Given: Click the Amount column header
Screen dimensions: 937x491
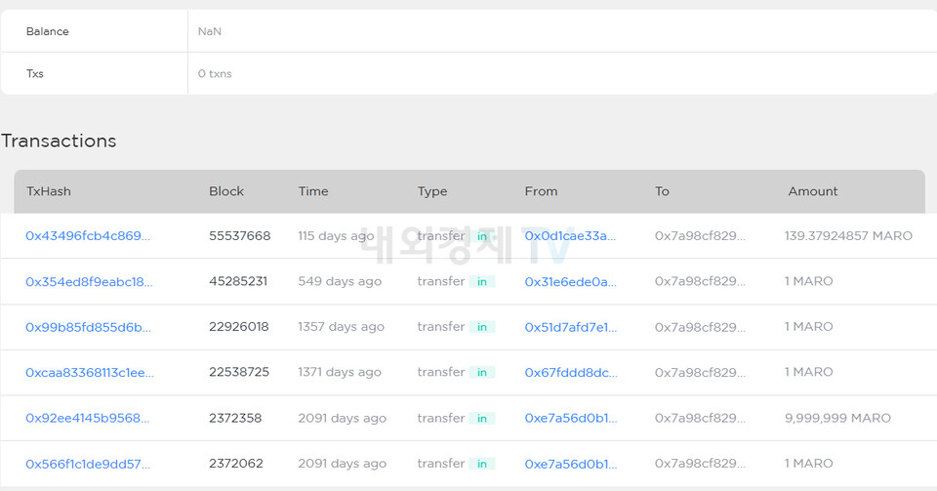Looking at the screenshot, I should (813, 191).
